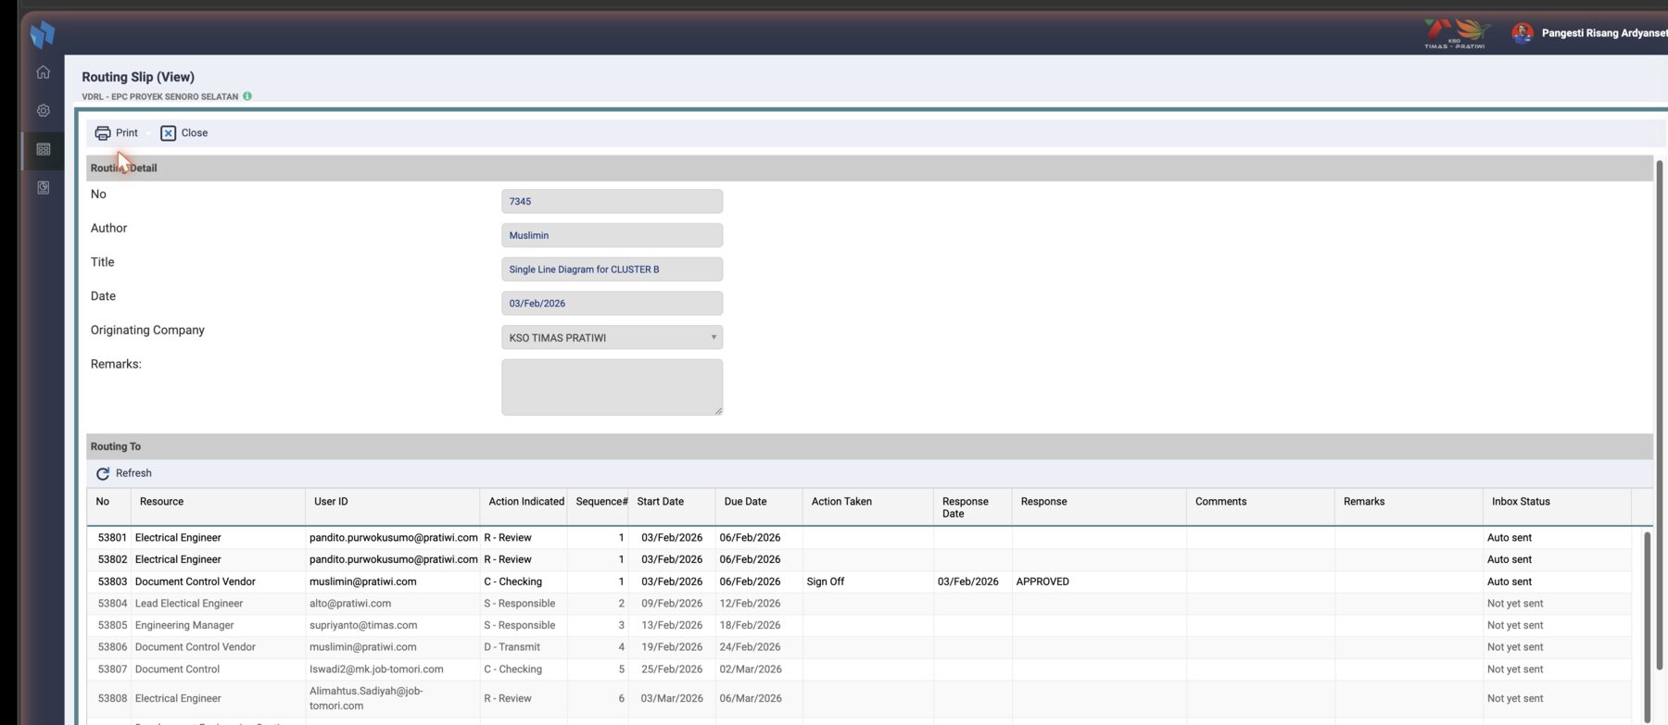Click the app logo at top left
1668x725 pixels.
(x=43, y=34)
